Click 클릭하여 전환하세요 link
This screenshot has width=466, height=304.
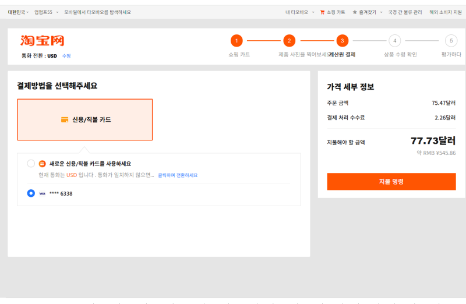[178, 175]
